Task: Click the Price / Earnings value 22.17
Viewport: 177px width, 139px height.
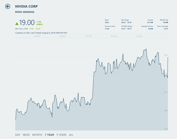Action: pos(166,29)
